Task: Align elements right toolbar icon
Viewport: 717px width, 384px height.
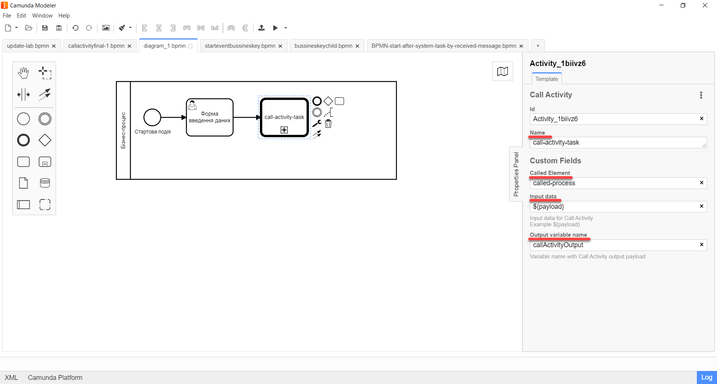Action: coord(173,28)
